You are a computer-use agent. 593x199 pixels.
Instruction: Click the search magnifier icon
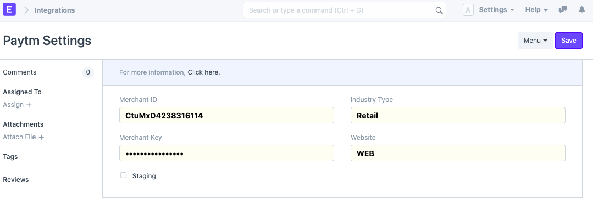click(439, 10)
